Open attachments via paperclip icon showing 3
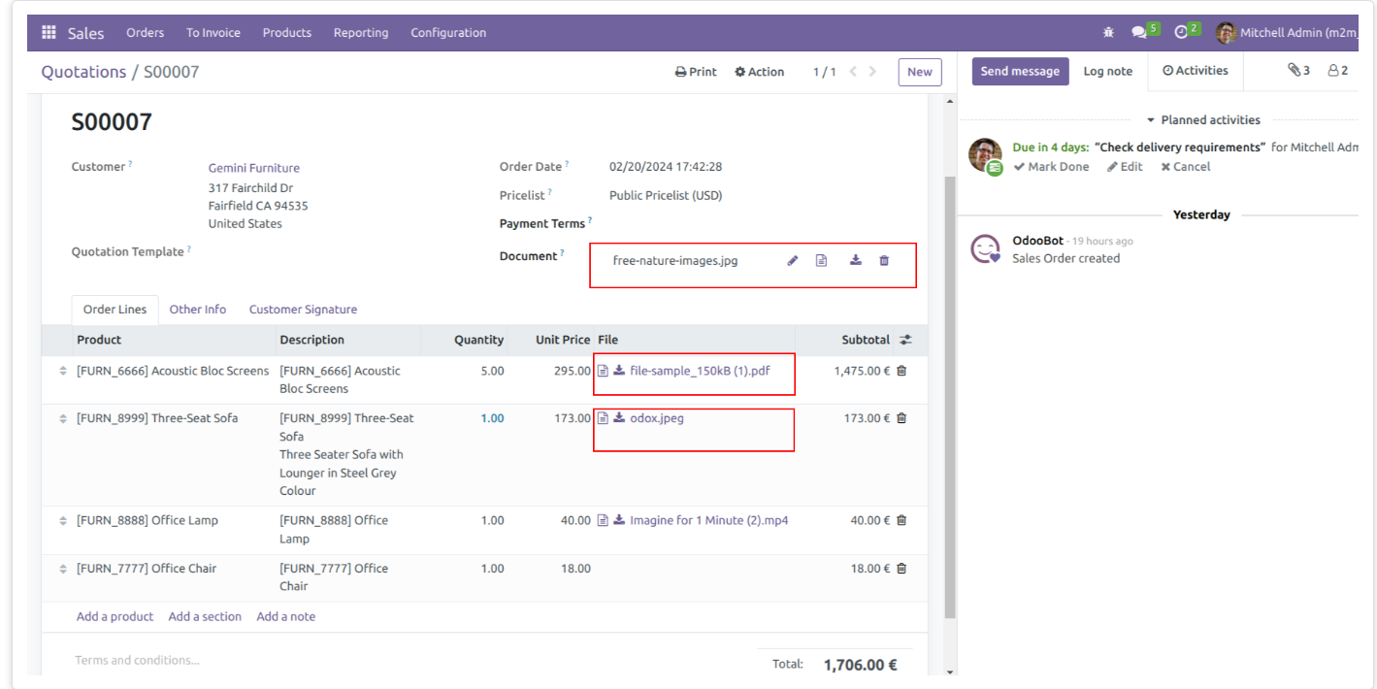 (1296, 70)
